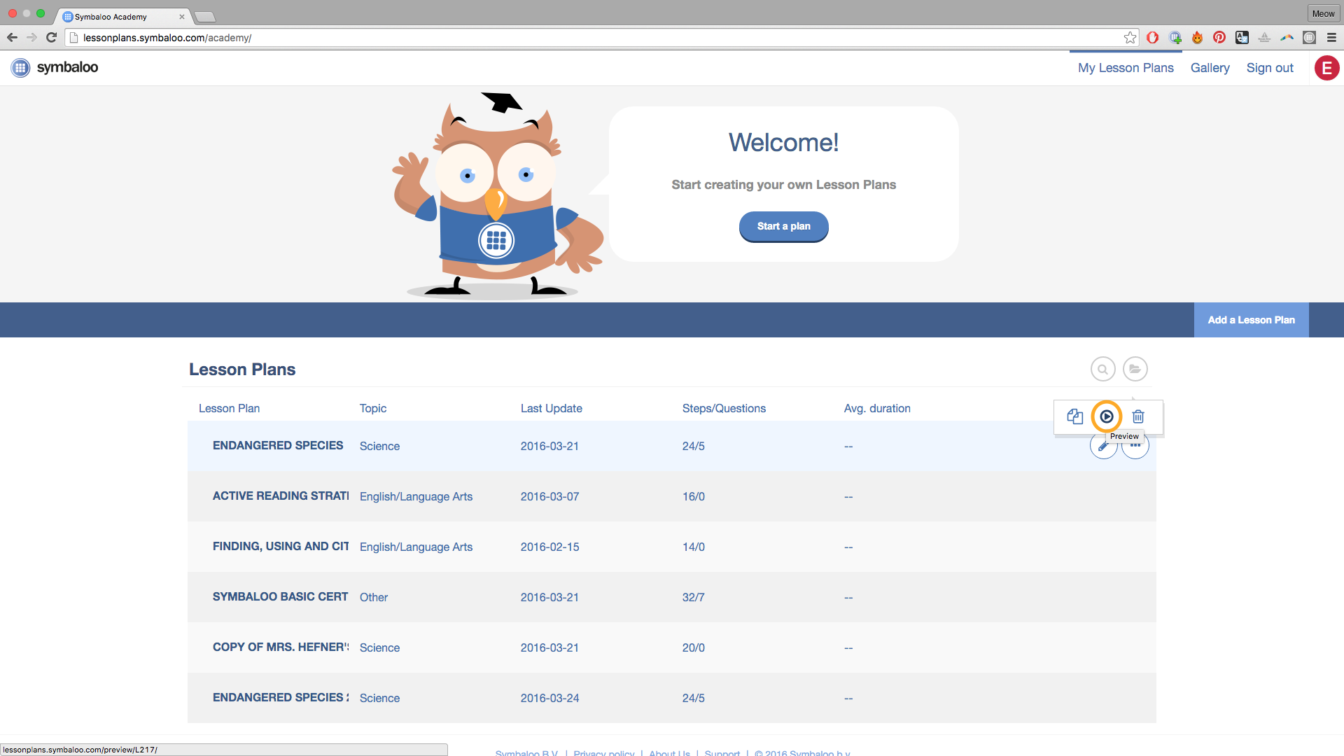This screenshot has width=1344, height=756.
Task: Close the Symbaloo Academy tab
Action: [182, 17]
